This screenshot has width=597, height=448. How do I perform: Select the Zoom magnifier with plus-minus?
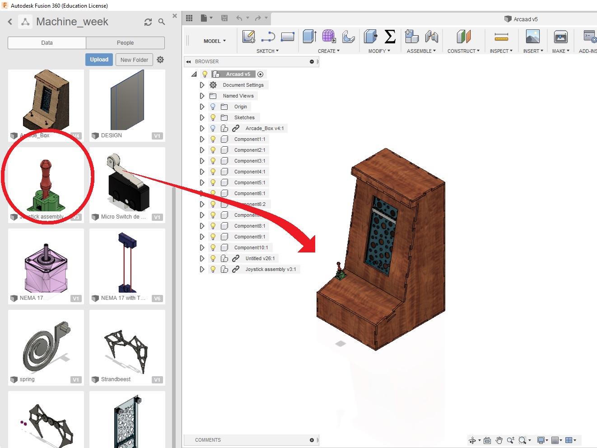click(511, 440)
